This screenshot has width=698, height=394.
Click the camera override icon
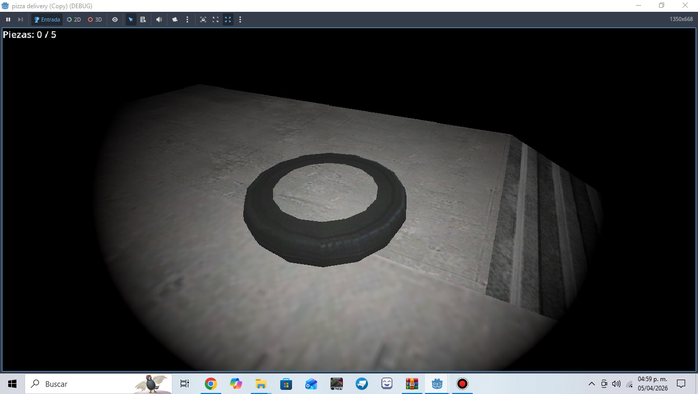(175, 19)
